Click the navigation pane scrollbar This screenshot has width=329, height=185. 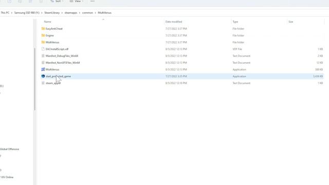pyautogui.click(x=34, y=79)
